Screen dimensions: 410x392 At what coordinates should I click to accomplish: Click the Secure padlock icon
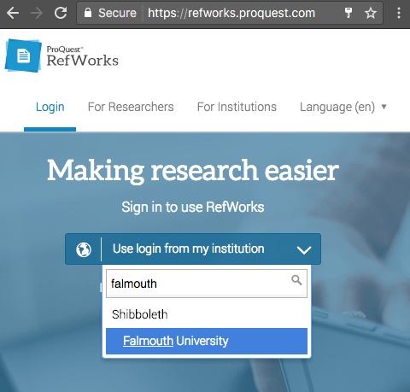(88, 13)
